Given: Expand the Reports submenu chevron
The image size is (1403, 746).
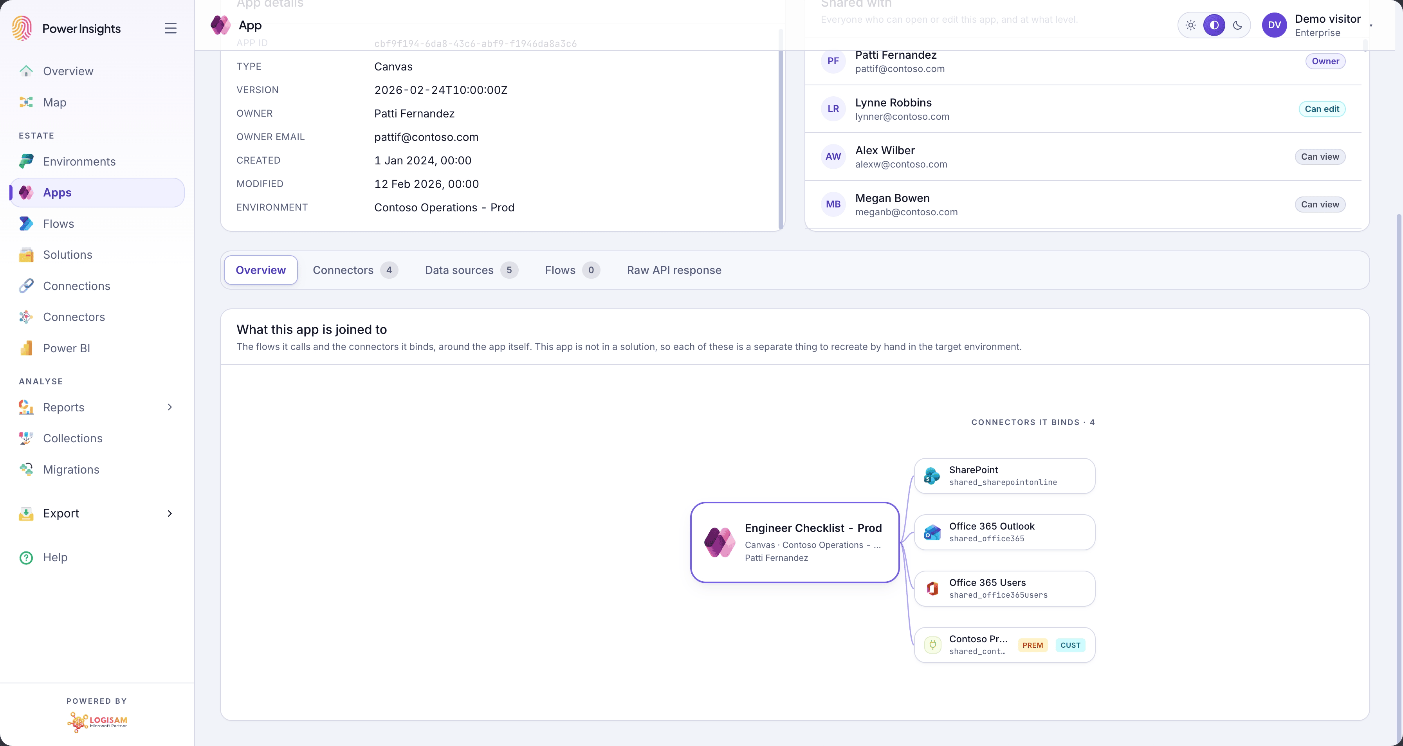Looking at the screenshot, I should coord(170,407).
